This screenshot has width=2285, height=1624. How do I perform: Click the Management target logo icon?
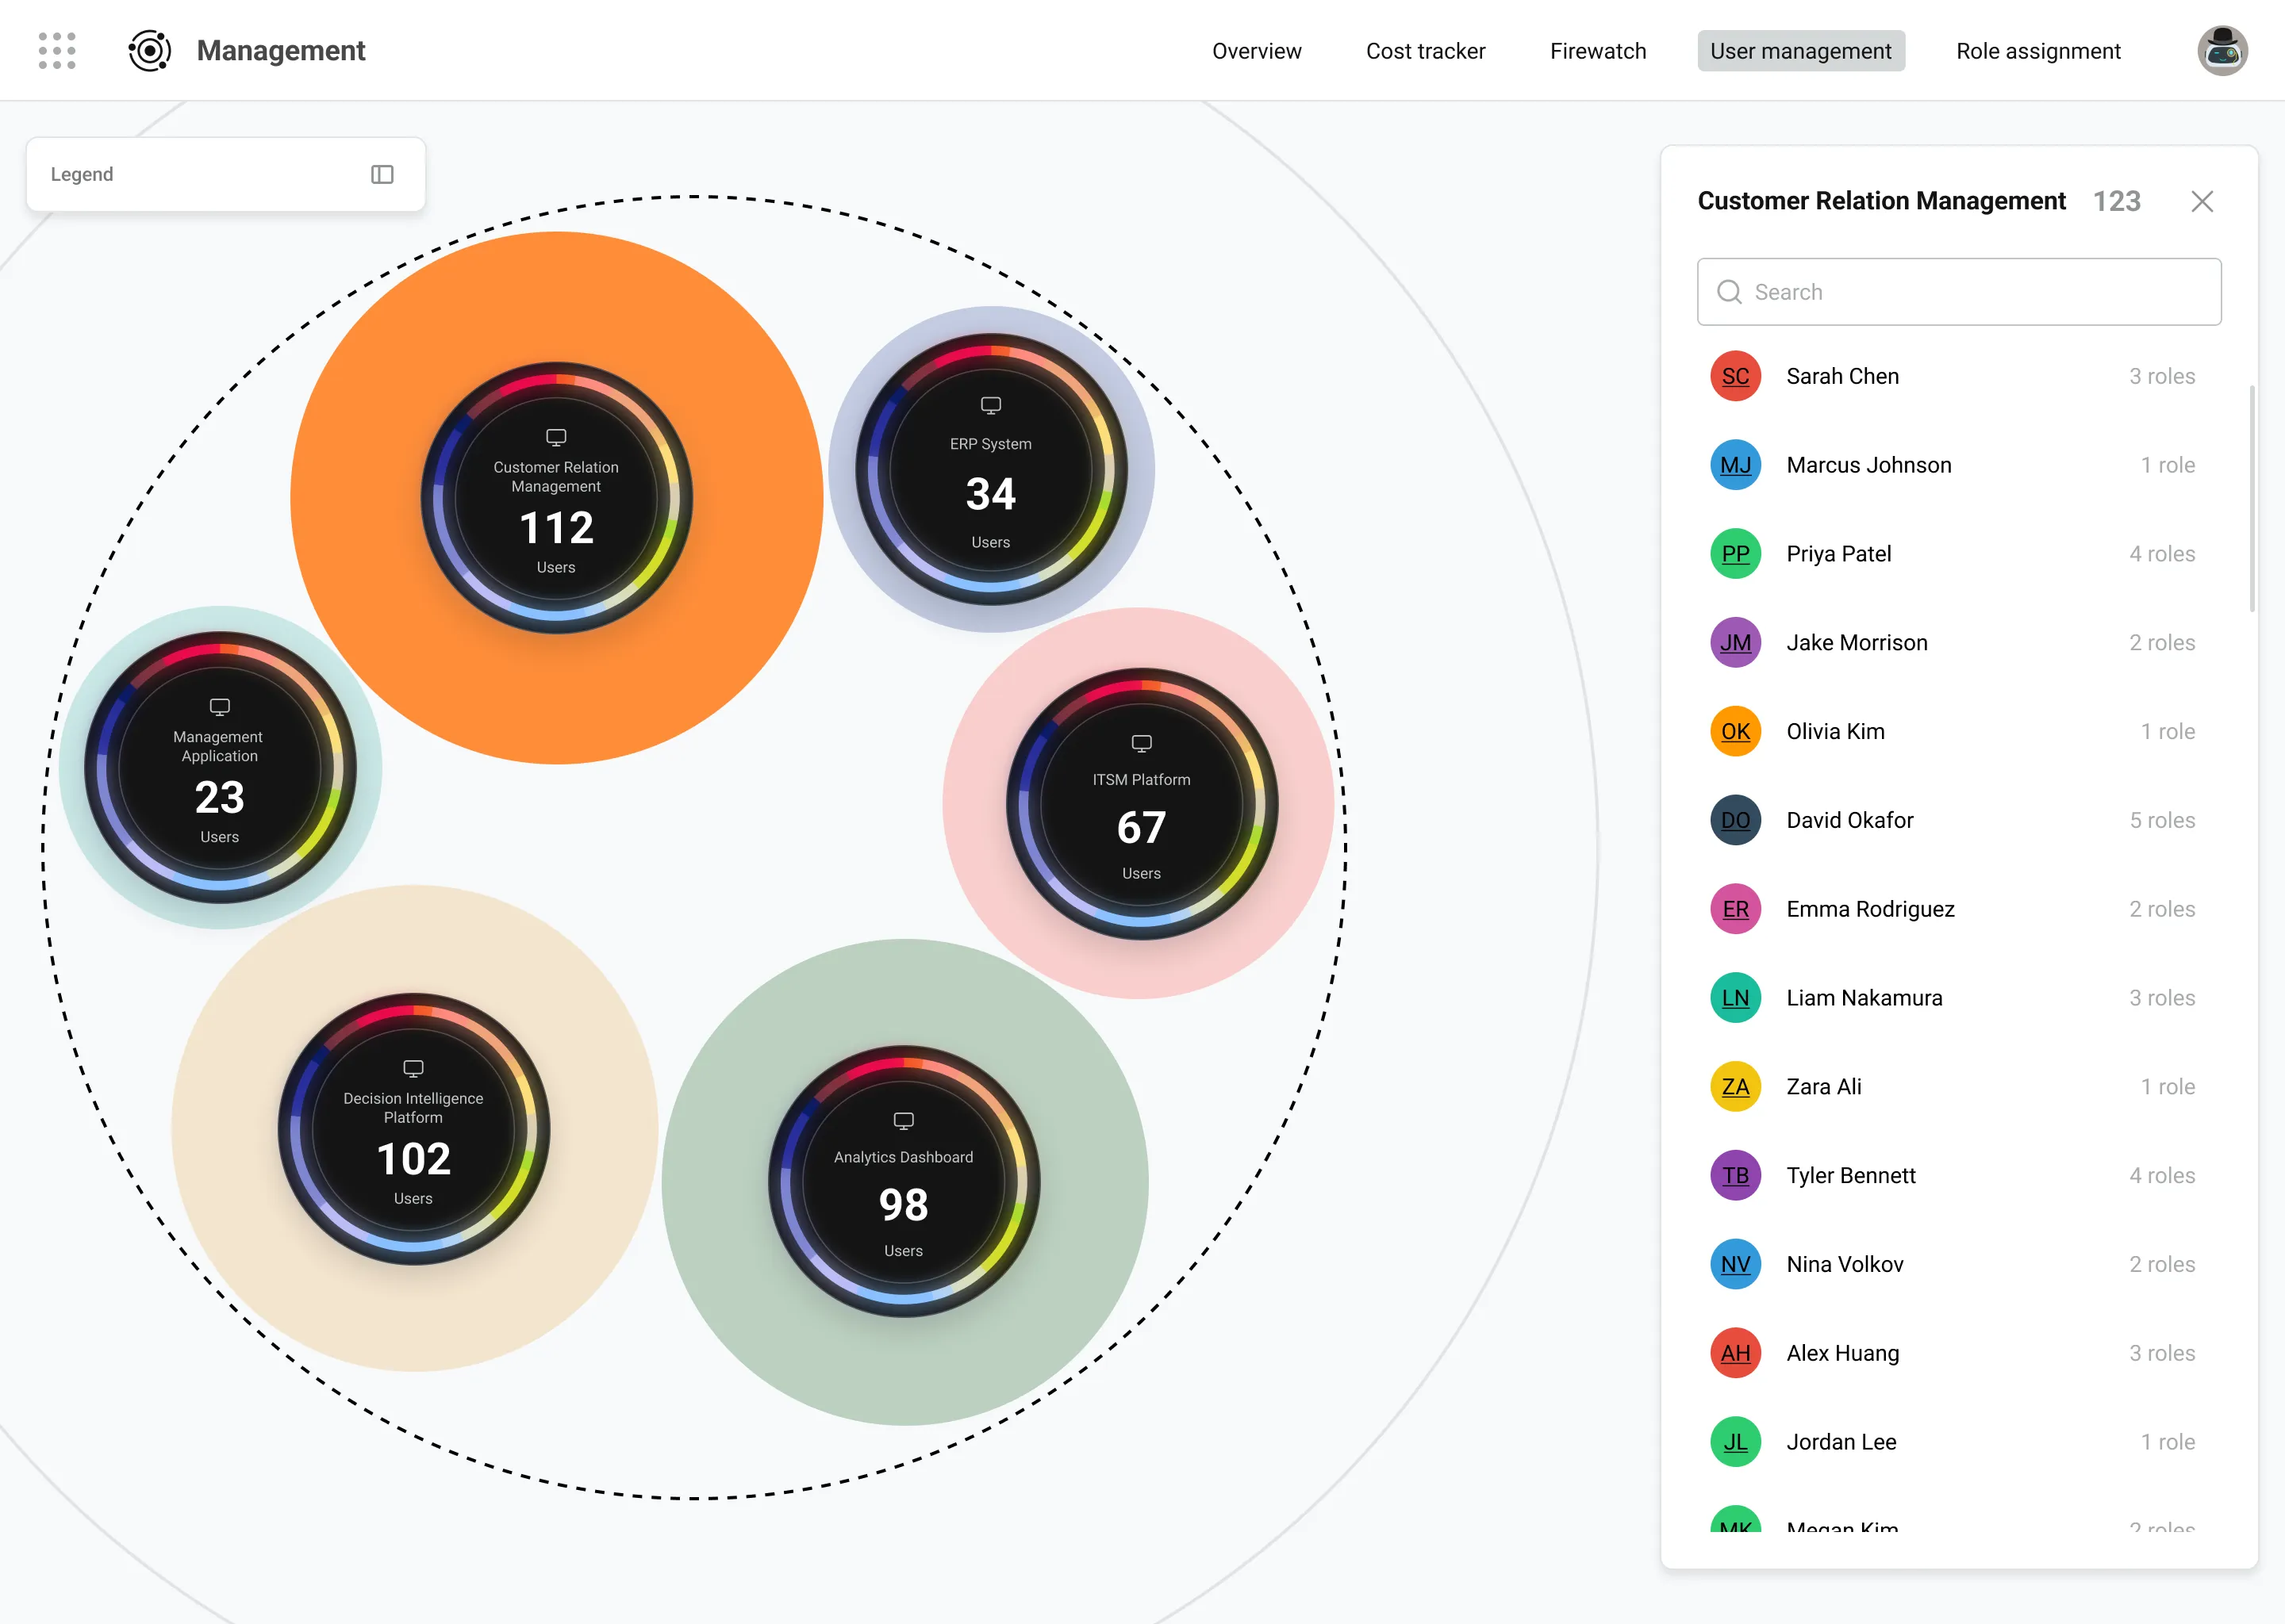point(149,50)
